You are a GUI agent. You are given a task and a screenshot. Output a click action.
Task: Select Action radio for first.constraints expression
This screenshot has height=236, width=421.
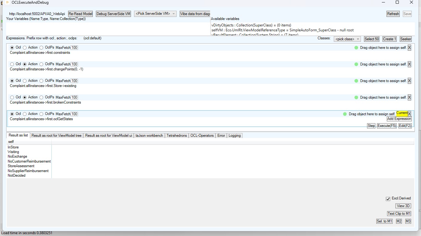tap(25, 48)
